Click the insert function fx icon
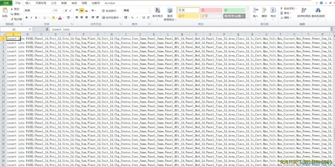 coord(47,29)
